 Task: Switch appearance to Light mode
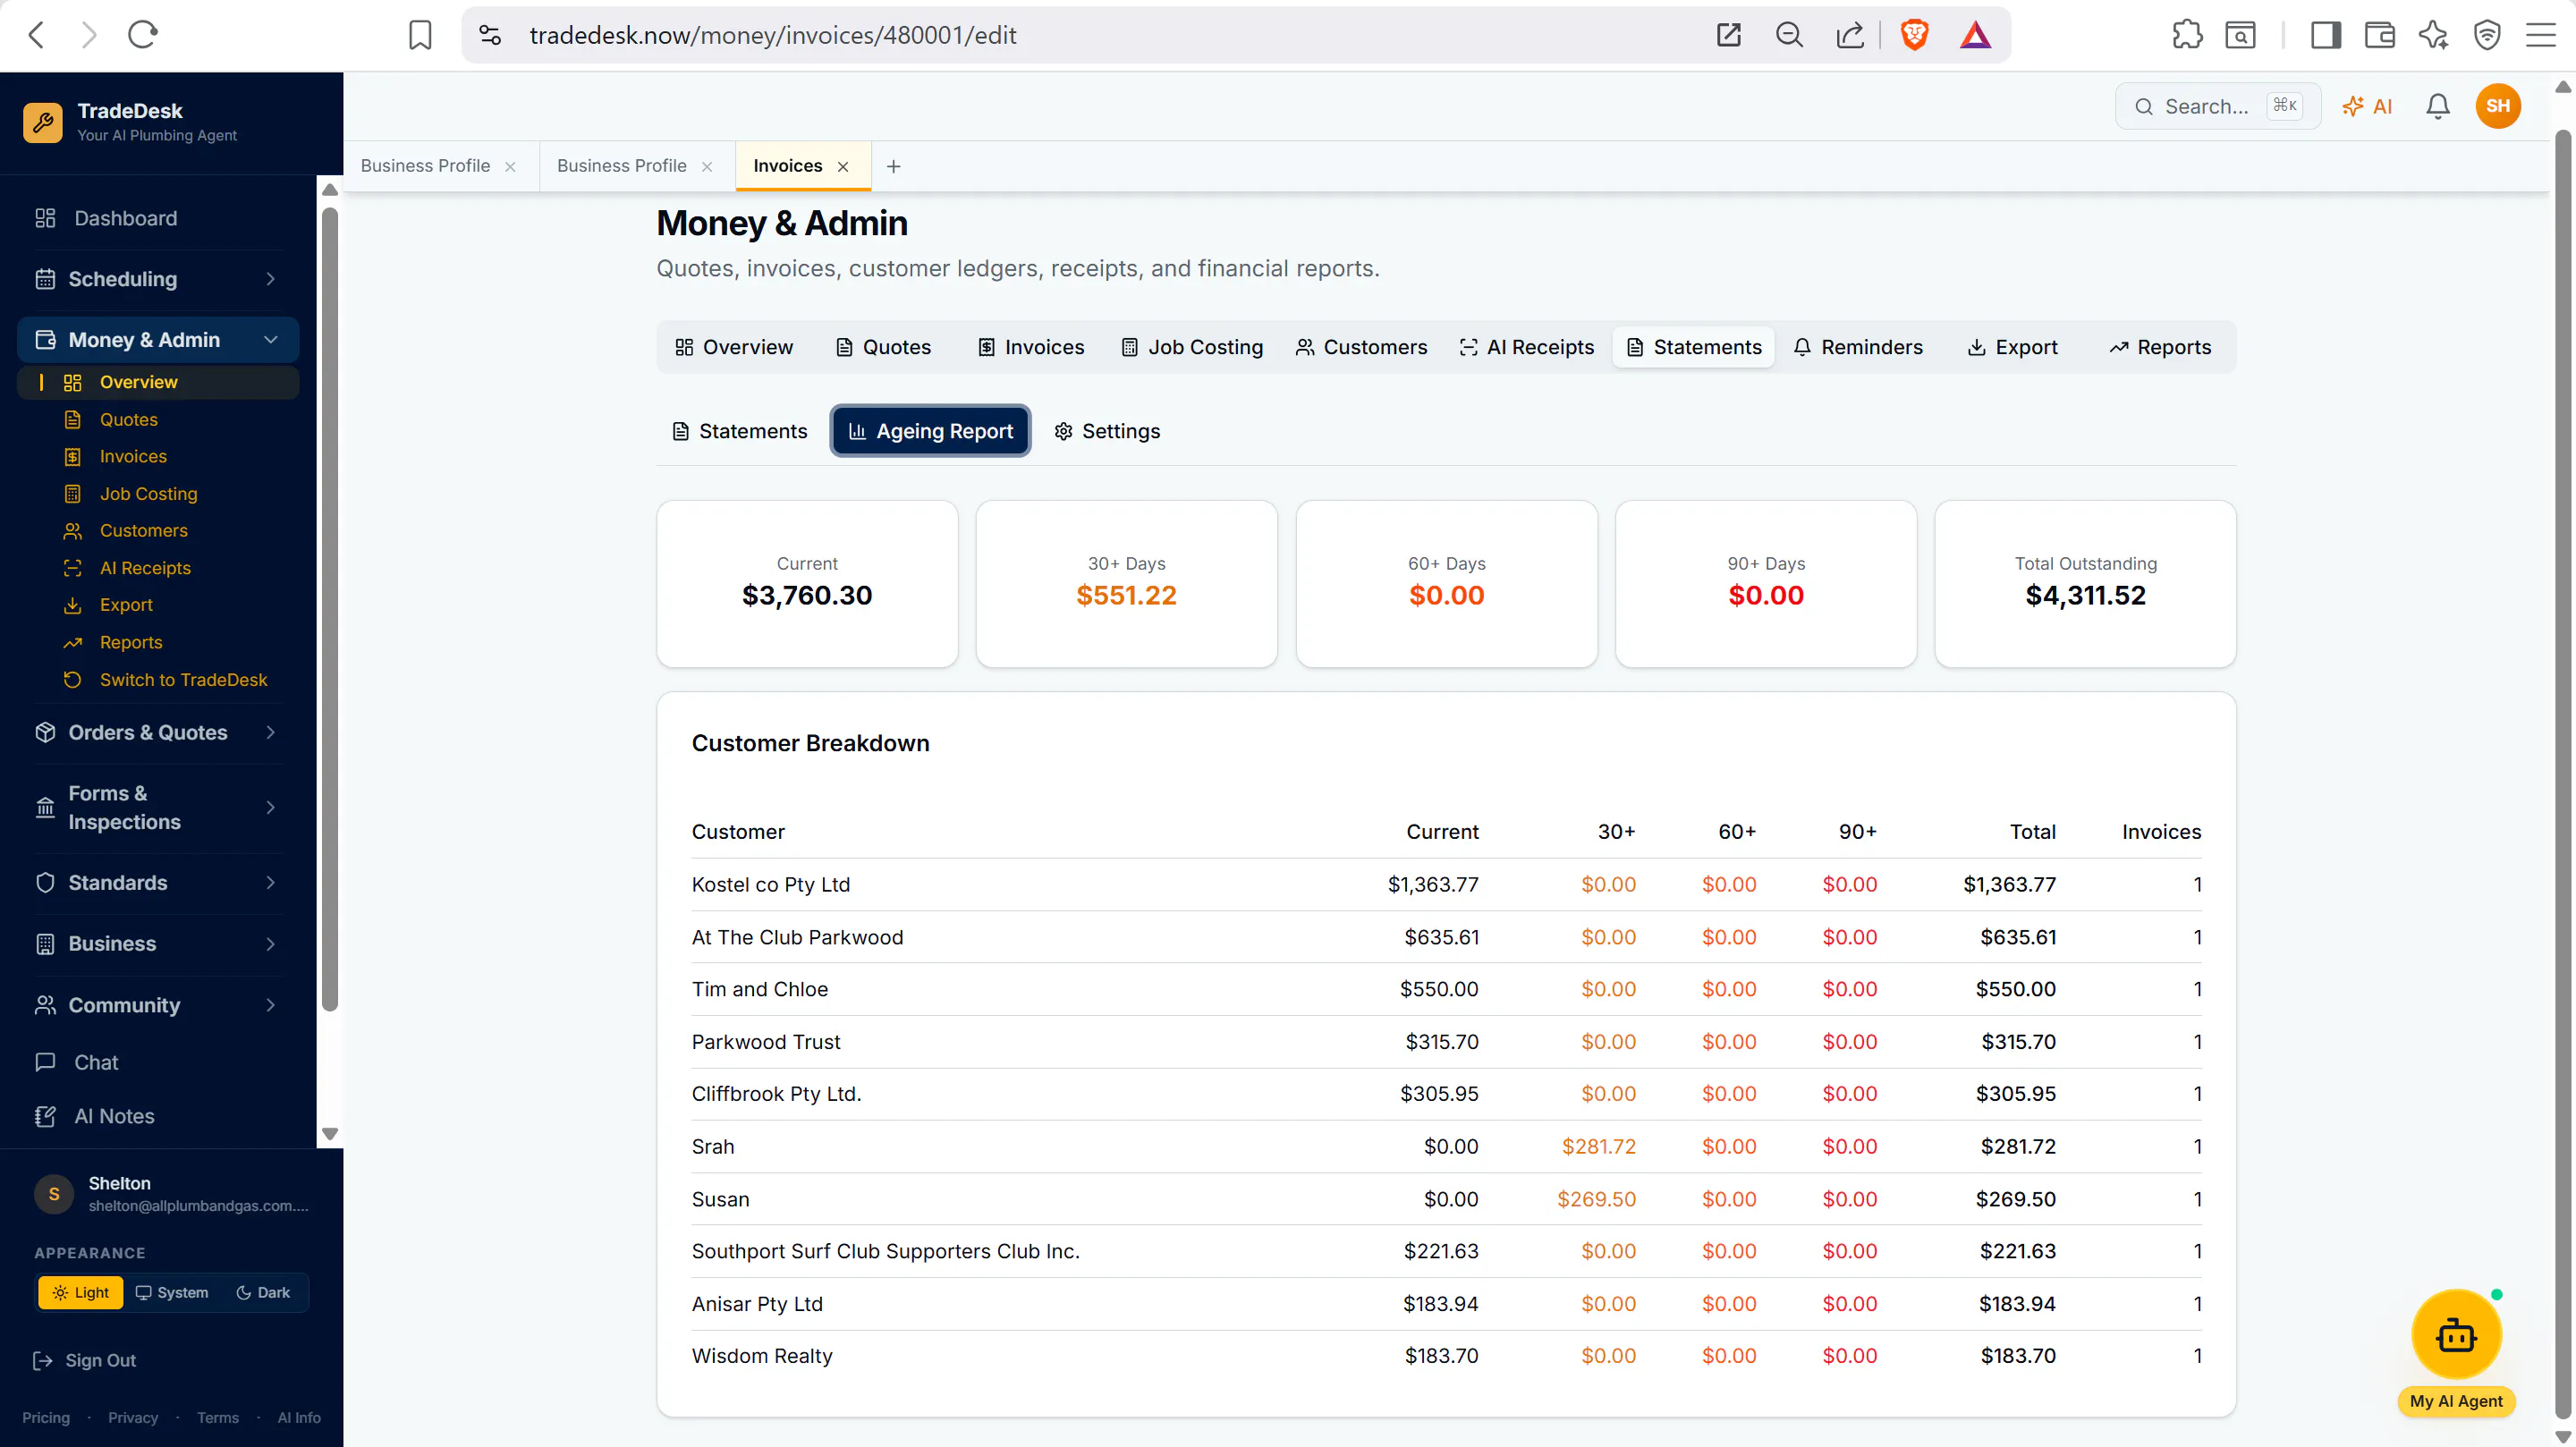coord(81,1292)
